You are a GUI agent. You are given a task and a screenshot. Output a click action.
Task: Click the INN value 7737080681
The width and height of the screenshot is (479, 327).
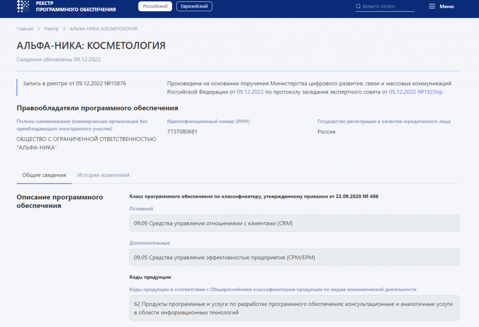click(182, 132)
